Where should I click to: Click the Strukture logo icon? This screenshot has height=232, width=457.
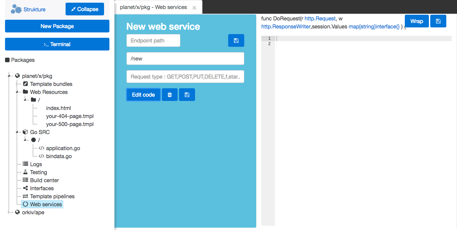point(16,9)
